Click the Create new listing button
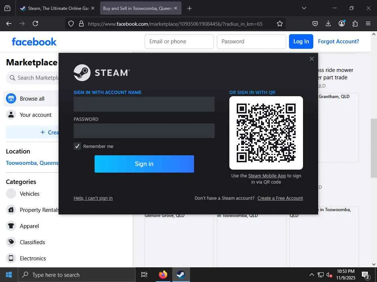This screenshot has height=282, width=377. (32, 132)
